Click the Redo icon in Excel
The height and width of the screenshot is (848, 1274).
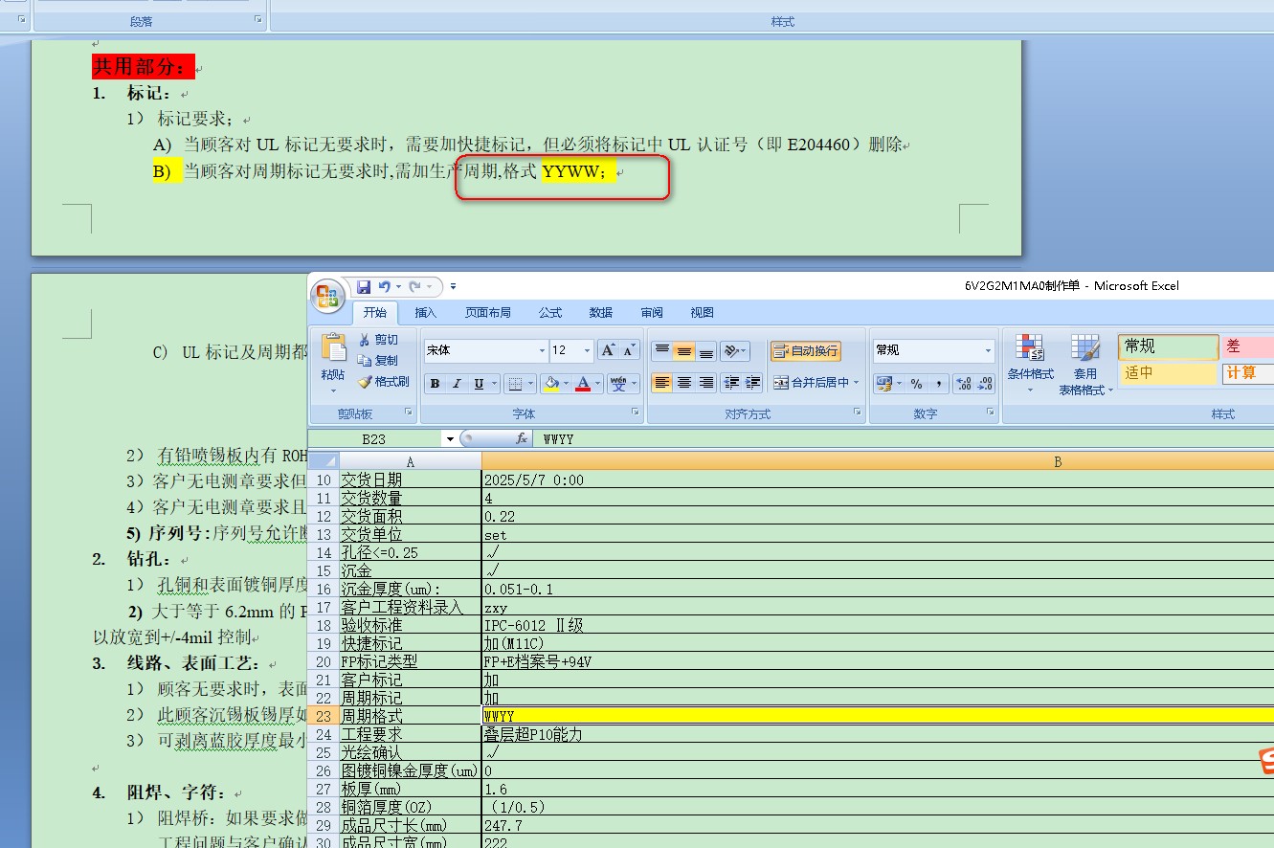[415, 286]
